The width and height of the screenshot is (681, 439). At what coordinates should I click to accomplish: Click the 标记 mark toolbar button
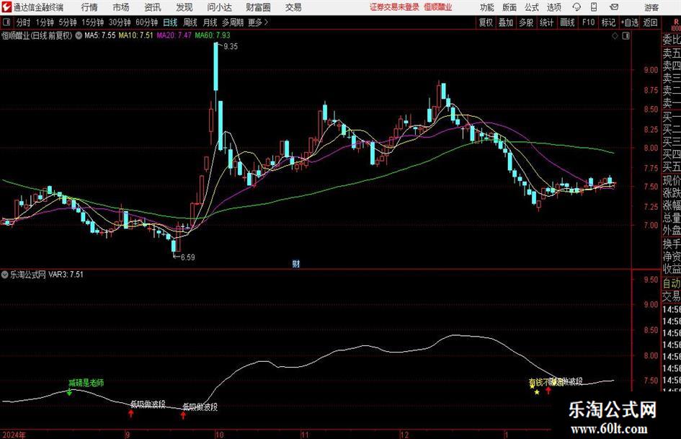point(608,22)
